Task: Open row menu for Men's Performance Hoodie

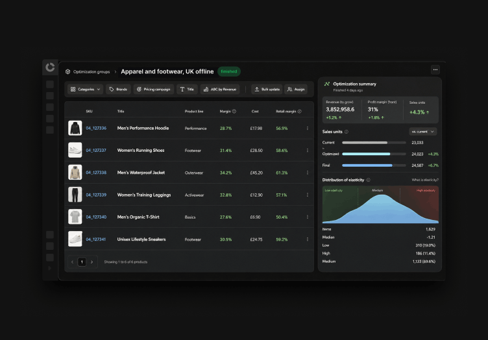Action: 308,128
